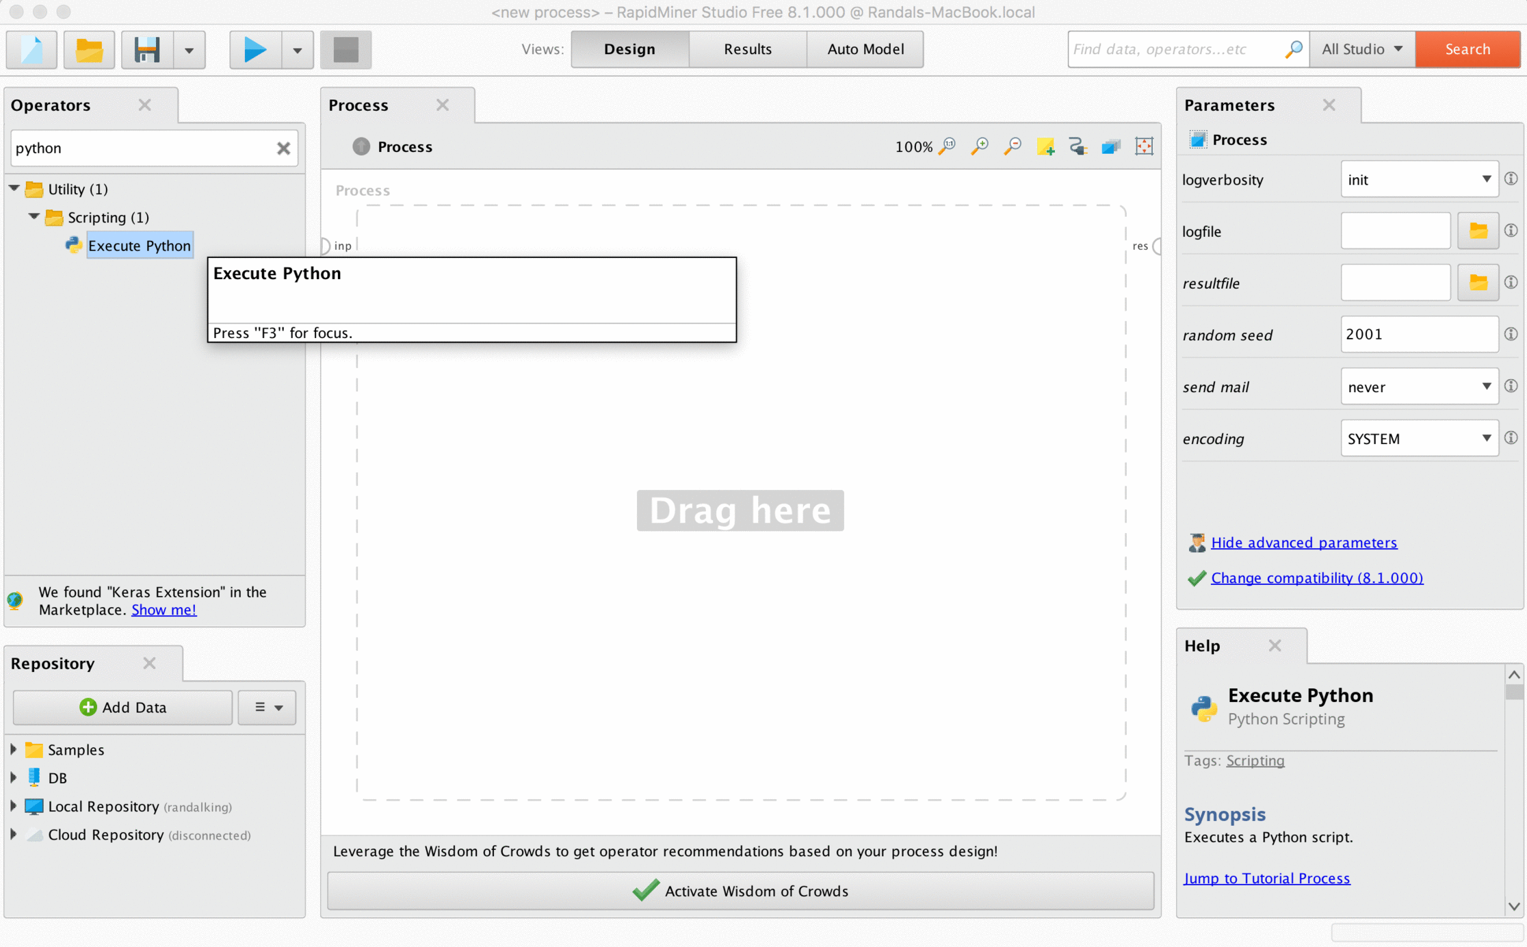Viewport: 1527px width, 947px height.
Task: Select the DB database icon
Action: point(34,777)
